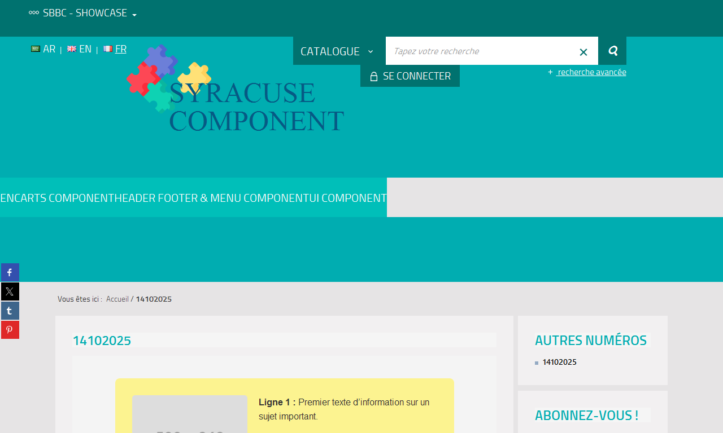Share page on Pinterest icon
723x433 pixels.
[10, 330]
